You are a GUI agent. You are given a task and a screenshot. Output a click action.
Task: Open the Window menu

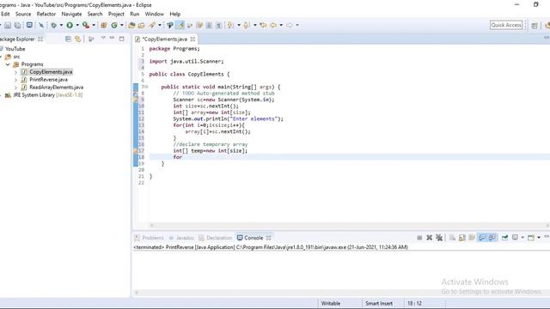pyautogui.click(x=155, y=14)
